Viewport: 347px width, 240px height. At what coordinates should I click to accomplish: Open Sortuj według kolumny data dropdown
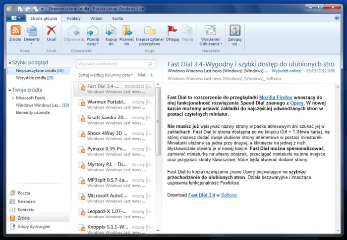105,75
